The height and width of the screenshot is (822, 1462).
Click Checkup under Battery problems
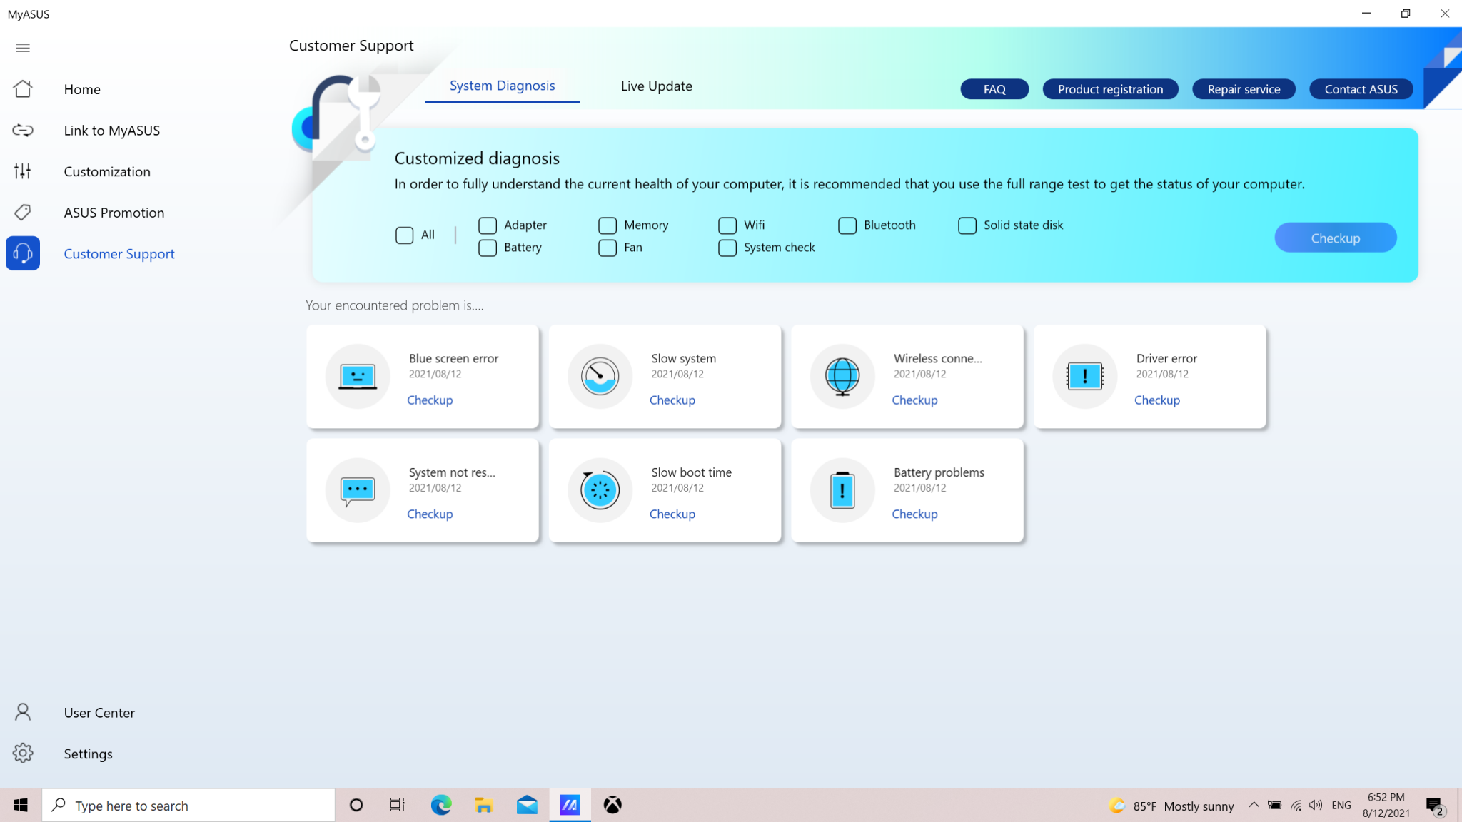point(914,514)
